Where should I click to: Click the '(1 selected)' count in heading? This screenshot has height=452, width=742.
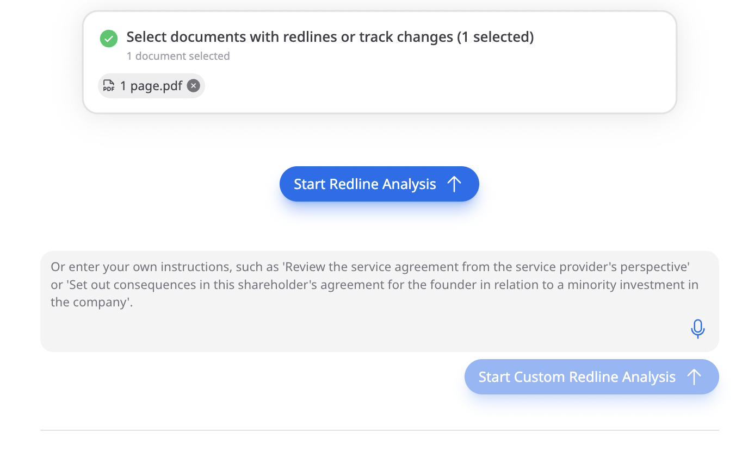click(x=495, y=37)
